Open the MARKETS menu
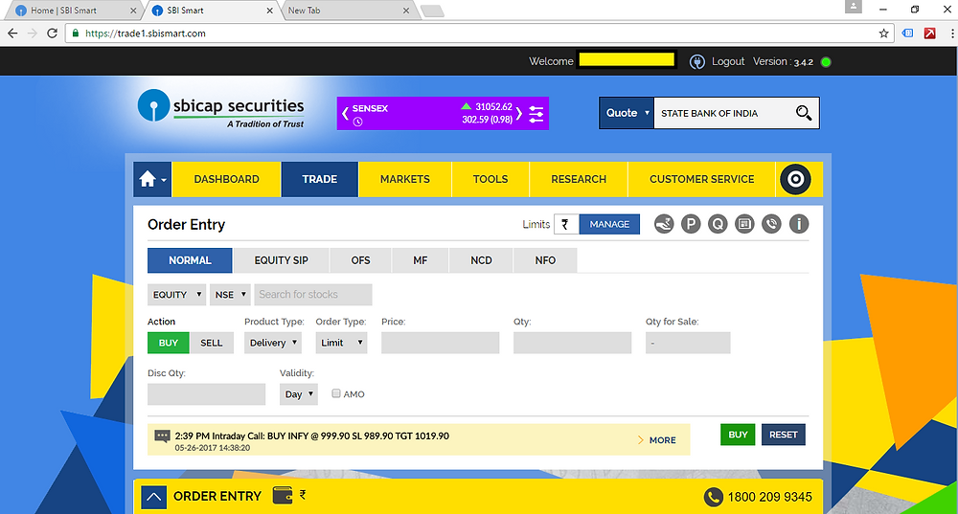The width and height of the screenshot is (958, 514). [x=405, y=180]
